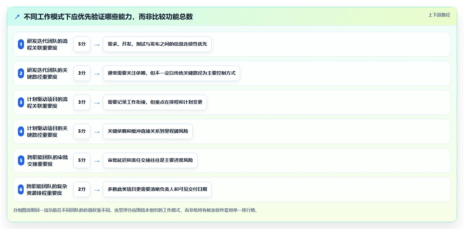Viewport: 464px width, 229px height.
Task: Open the box 多数此类项目更需要清晰负责人和可见交付日期
Action: [157, 189]
